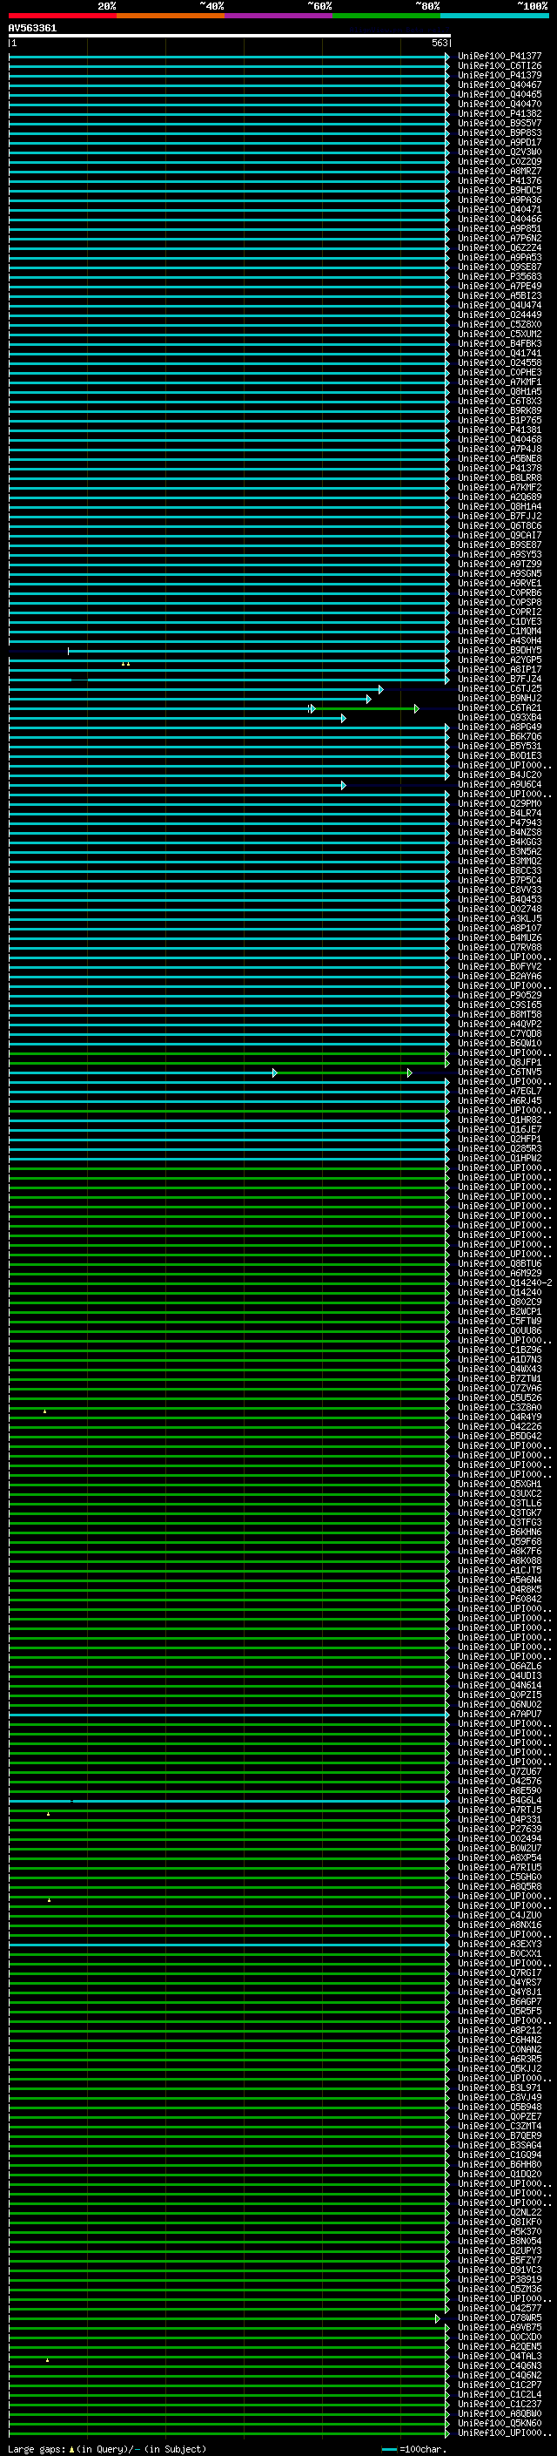Screen dimensions: 557x2456
Task: Select hit UniRef100_P41379
Action: 499,75
